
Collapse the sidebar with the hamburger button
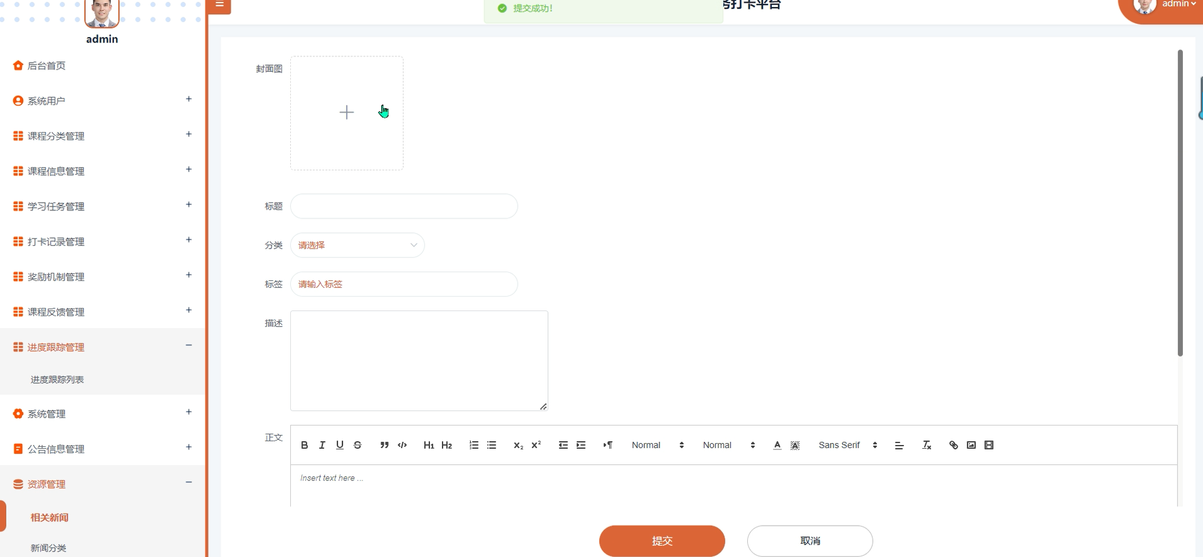(219, 5)
